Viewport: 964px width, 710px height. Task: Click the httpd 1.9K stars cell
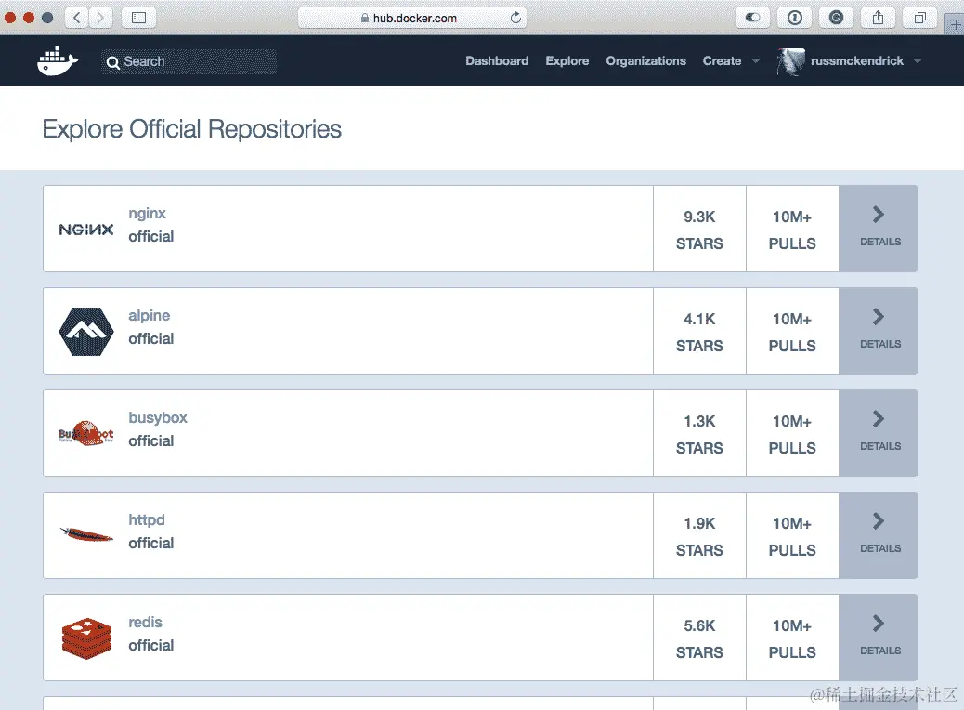[x=699, y=535]
